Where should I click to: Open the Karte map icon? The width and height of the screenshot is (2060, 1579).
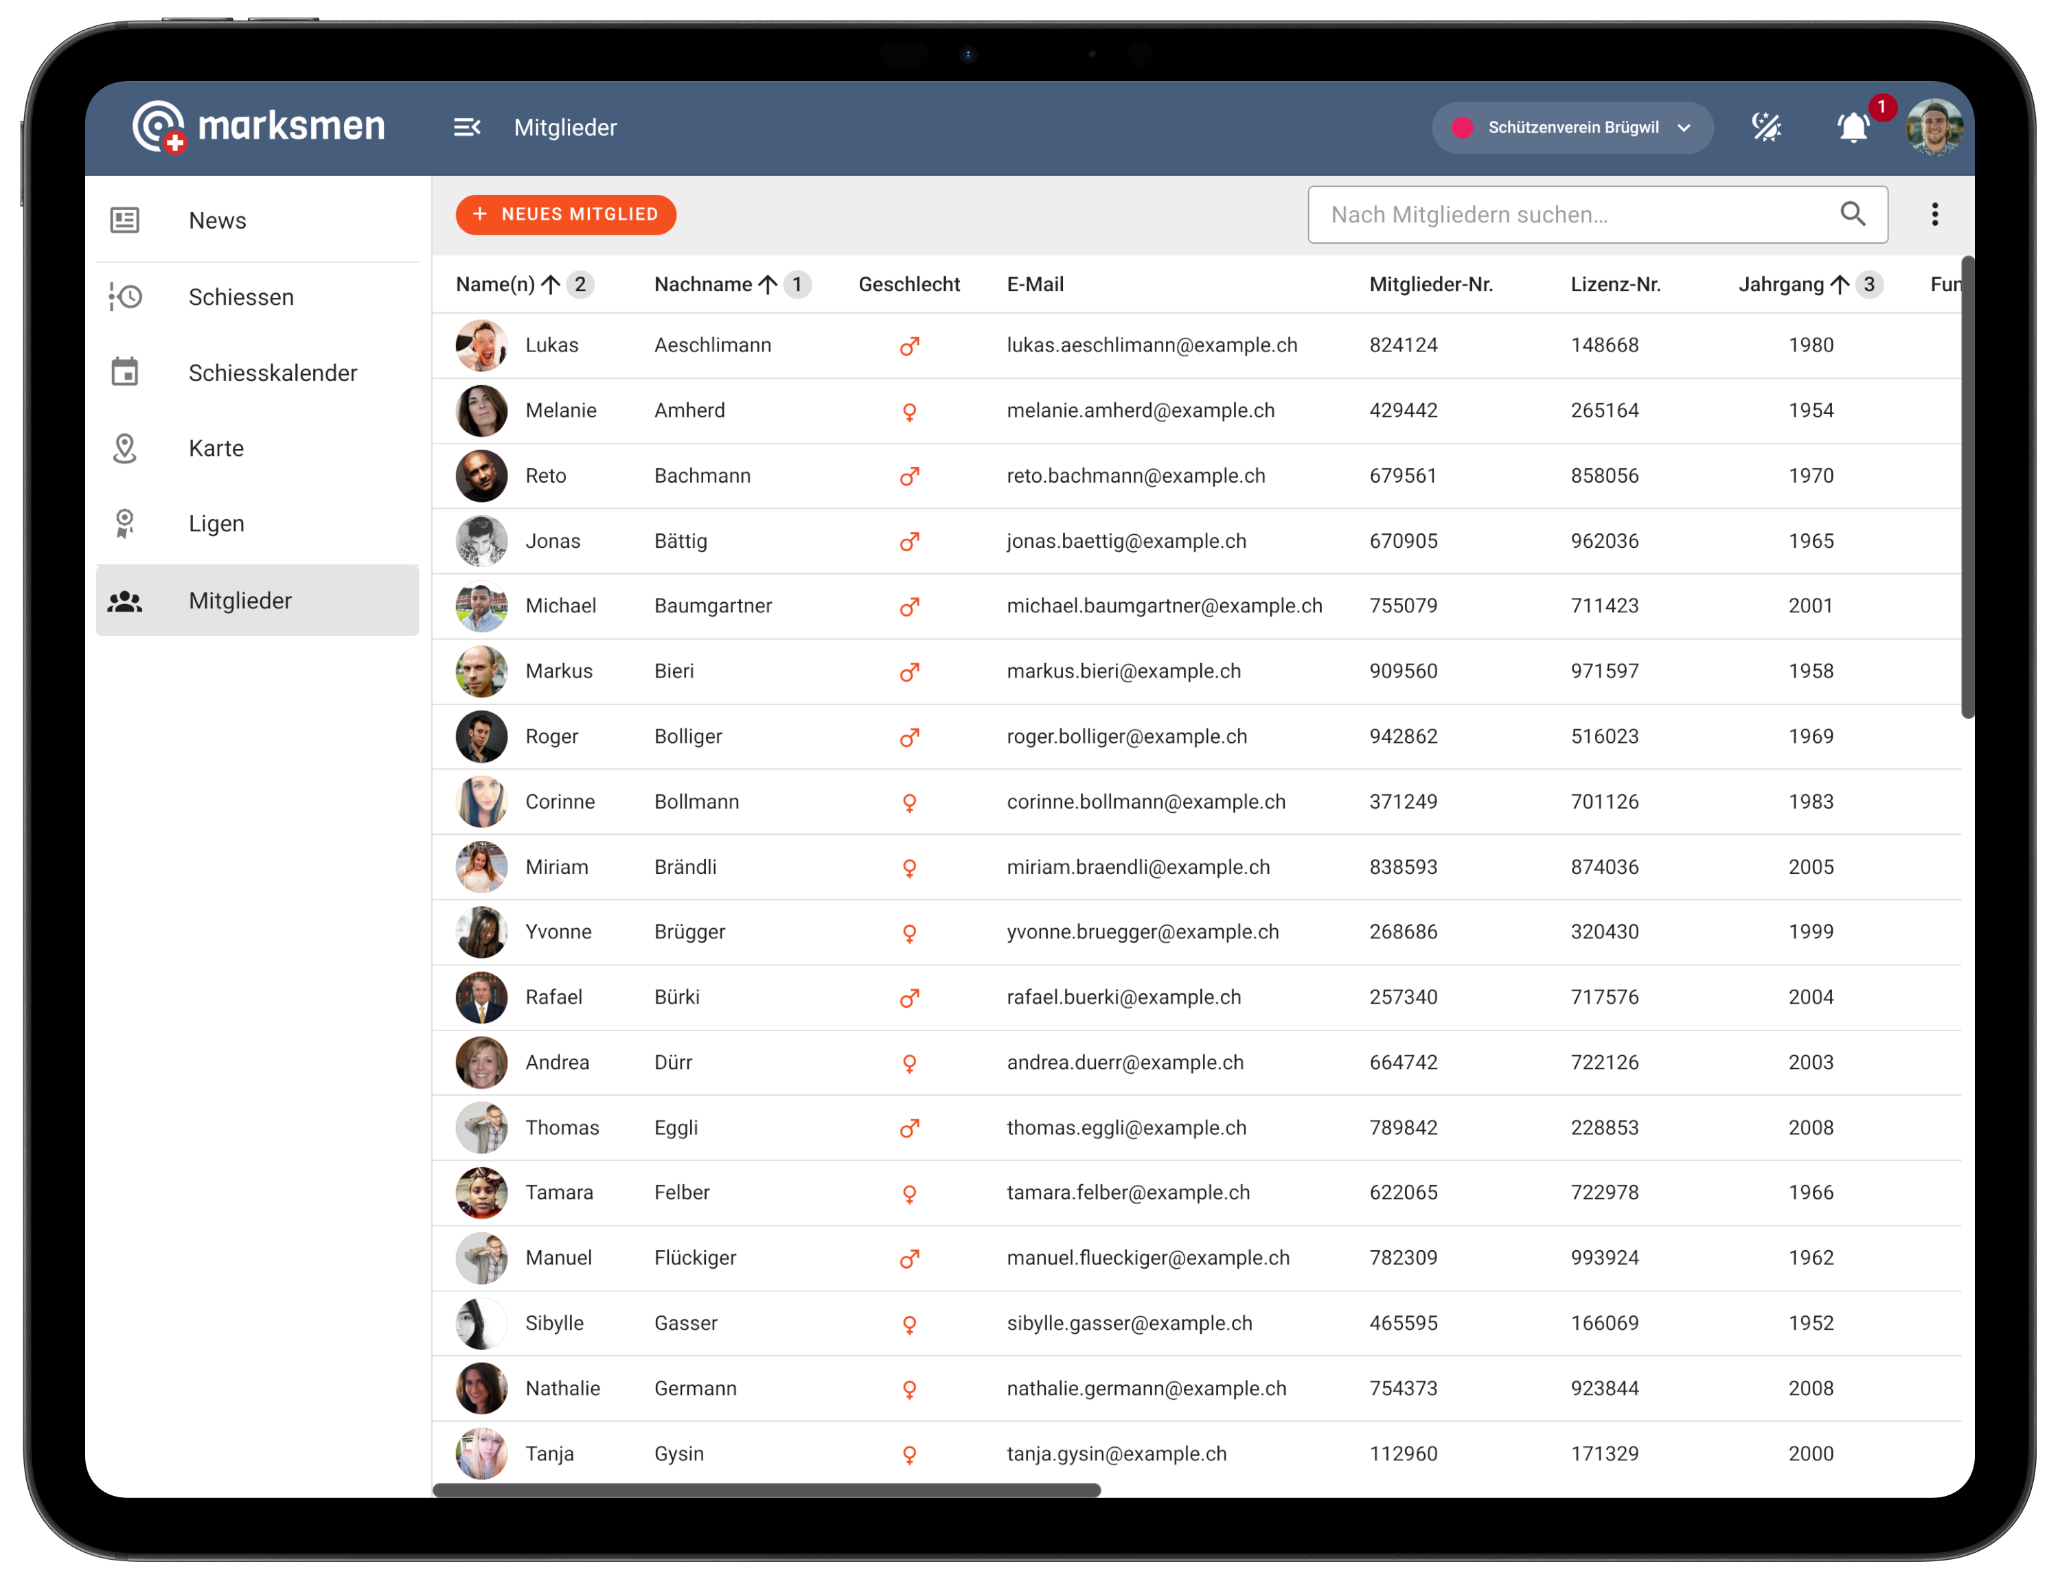(125, 448)
